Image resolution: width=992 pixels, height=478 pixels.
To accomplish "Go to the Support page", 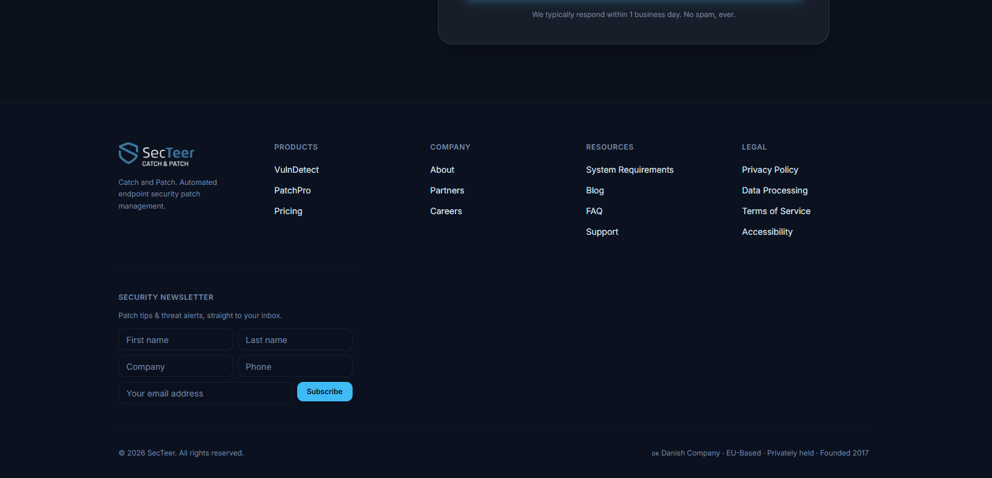I will point(602,232).
